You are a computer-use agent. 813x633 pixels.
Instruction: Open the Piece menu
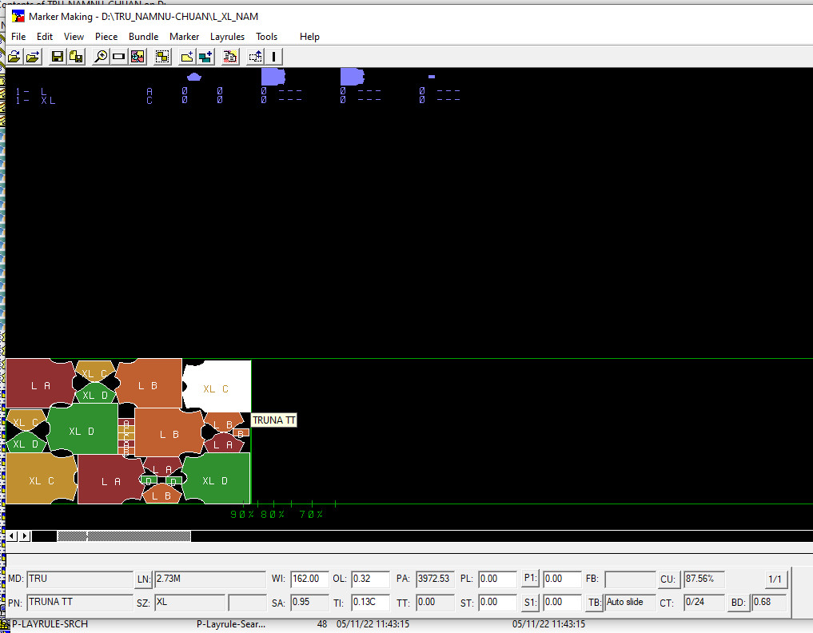click(106, 37)
